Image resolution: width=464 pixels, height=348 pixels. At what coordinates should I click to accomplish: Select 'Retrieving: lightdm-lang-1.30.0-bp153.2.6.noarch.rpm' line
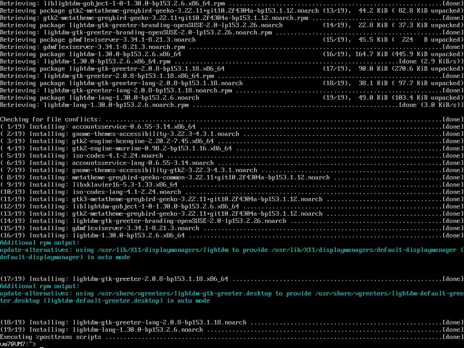(x=232, y=105)
